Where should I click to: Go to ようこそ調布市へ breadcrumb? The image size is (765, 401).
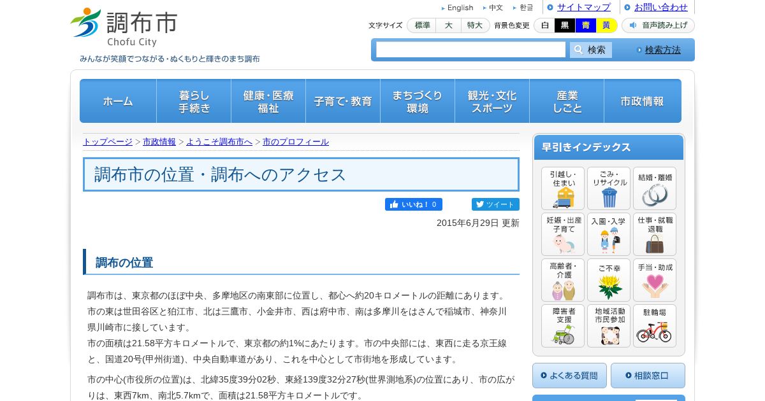[x=219, y=142]
